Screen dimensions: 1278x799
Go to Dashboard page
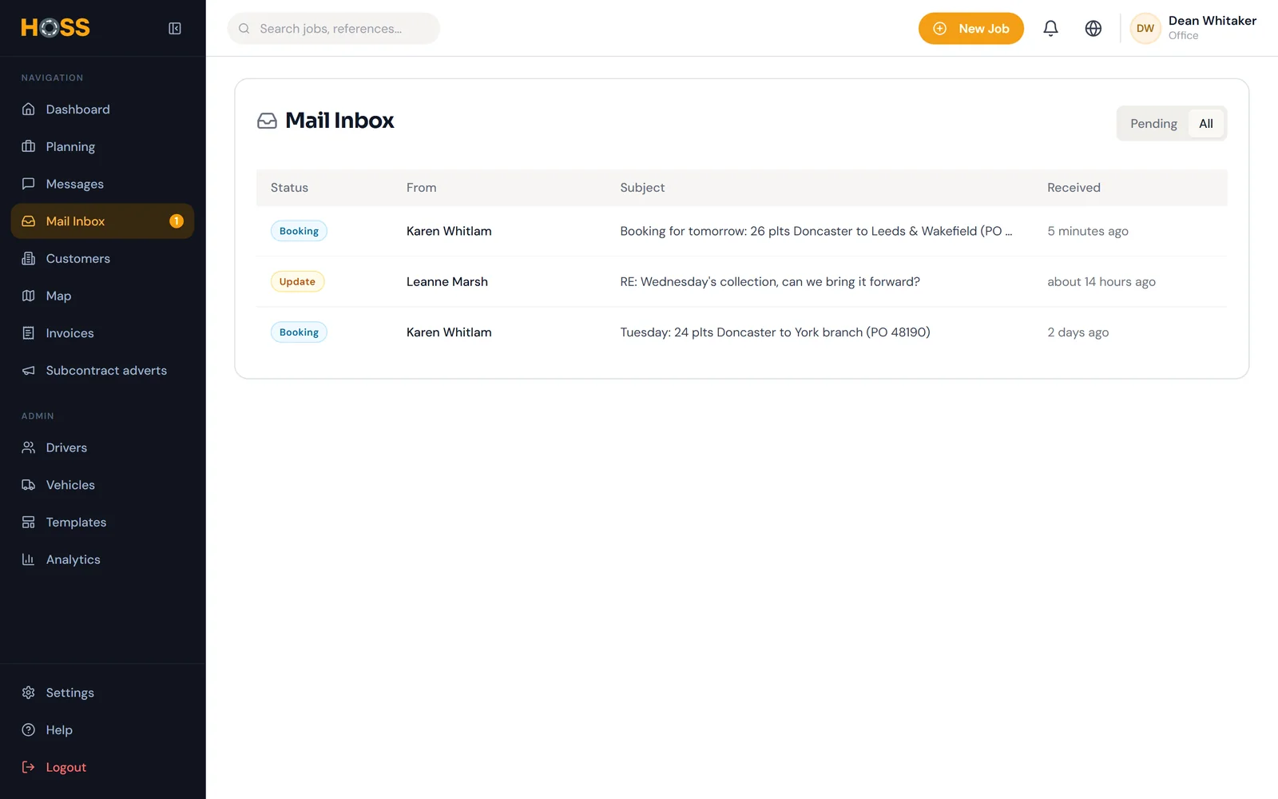pos(102,109)
